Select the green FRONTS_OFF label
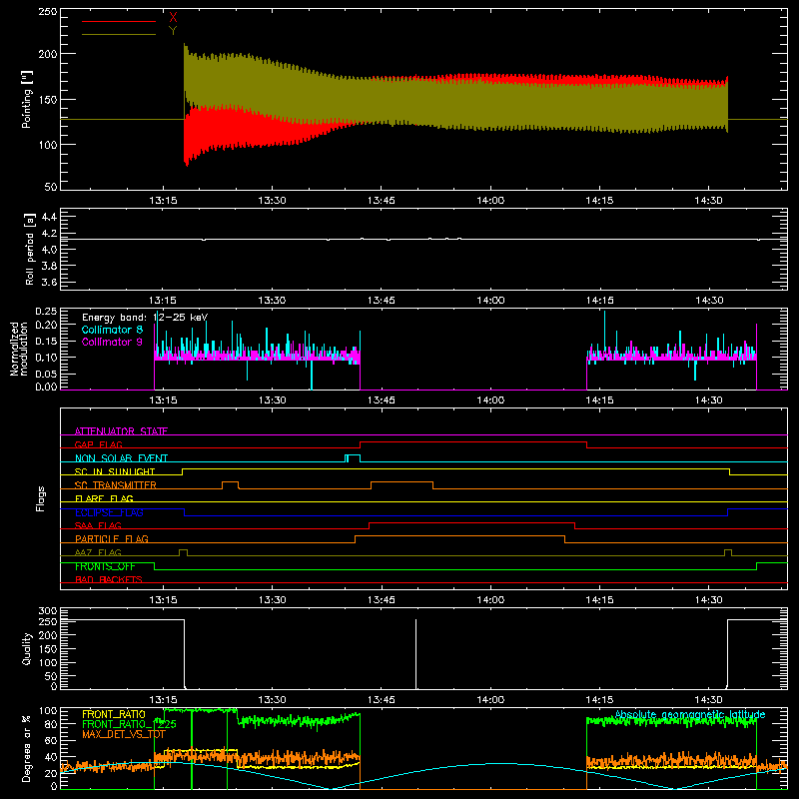The width and height of the screenshot is (799, 799). (x=105, y=566)
